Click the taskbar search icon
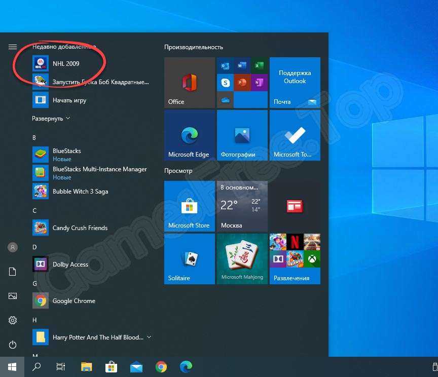438x377 pixels. point(36,366)
